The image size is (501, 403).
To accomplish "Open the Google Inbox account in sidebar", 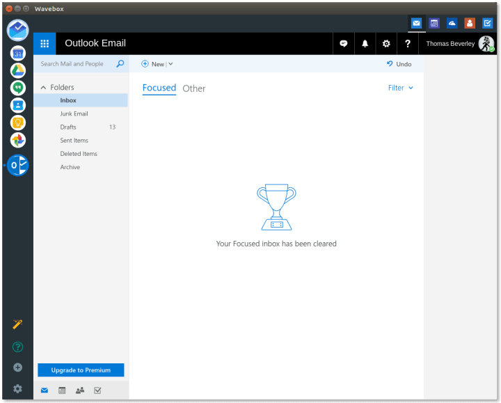I will click(18, 31).
